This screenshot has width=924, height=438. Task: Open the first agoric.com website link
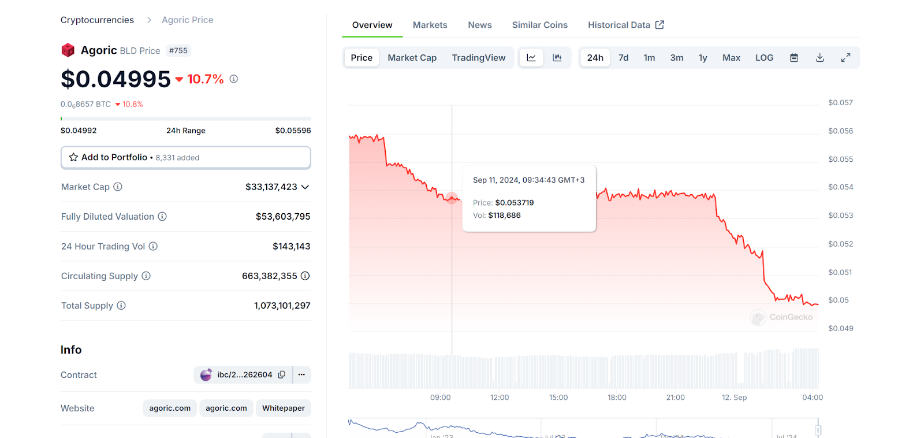[170, 408]
